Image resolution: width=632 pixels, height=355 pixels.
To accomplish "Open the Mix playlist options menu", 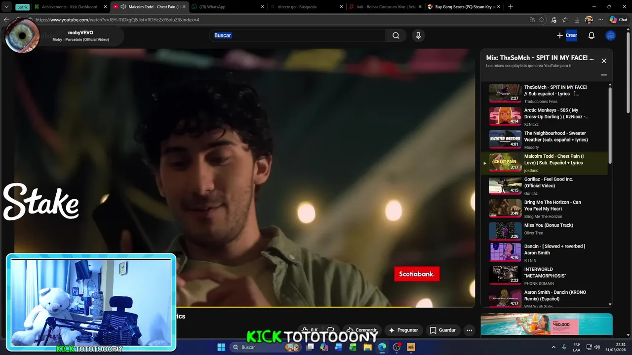I will 604,75.
